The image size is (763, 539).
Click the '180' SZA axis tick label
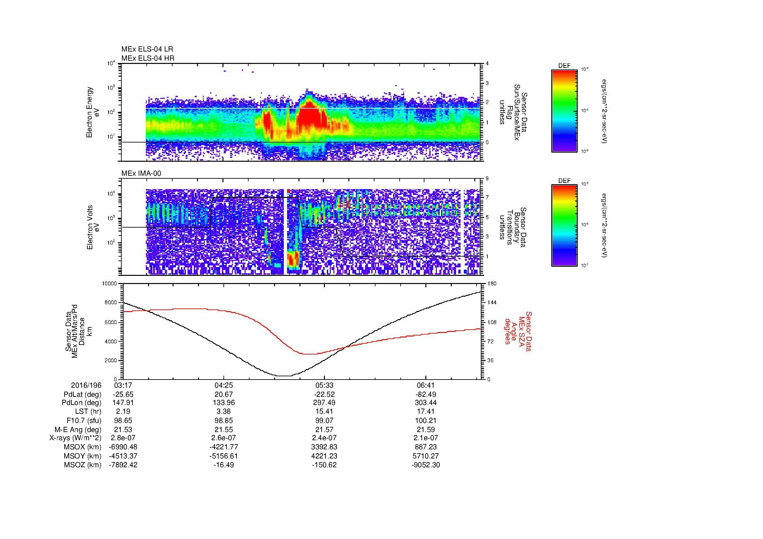coord(492,284)
